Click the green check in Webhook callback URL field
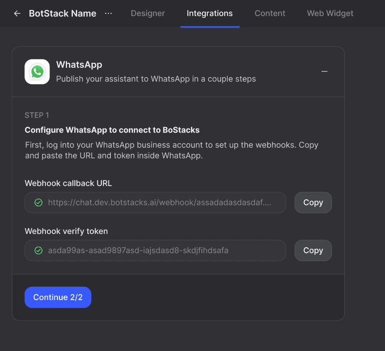This screenshot has width=385, height=351. [x=38, y=203]
